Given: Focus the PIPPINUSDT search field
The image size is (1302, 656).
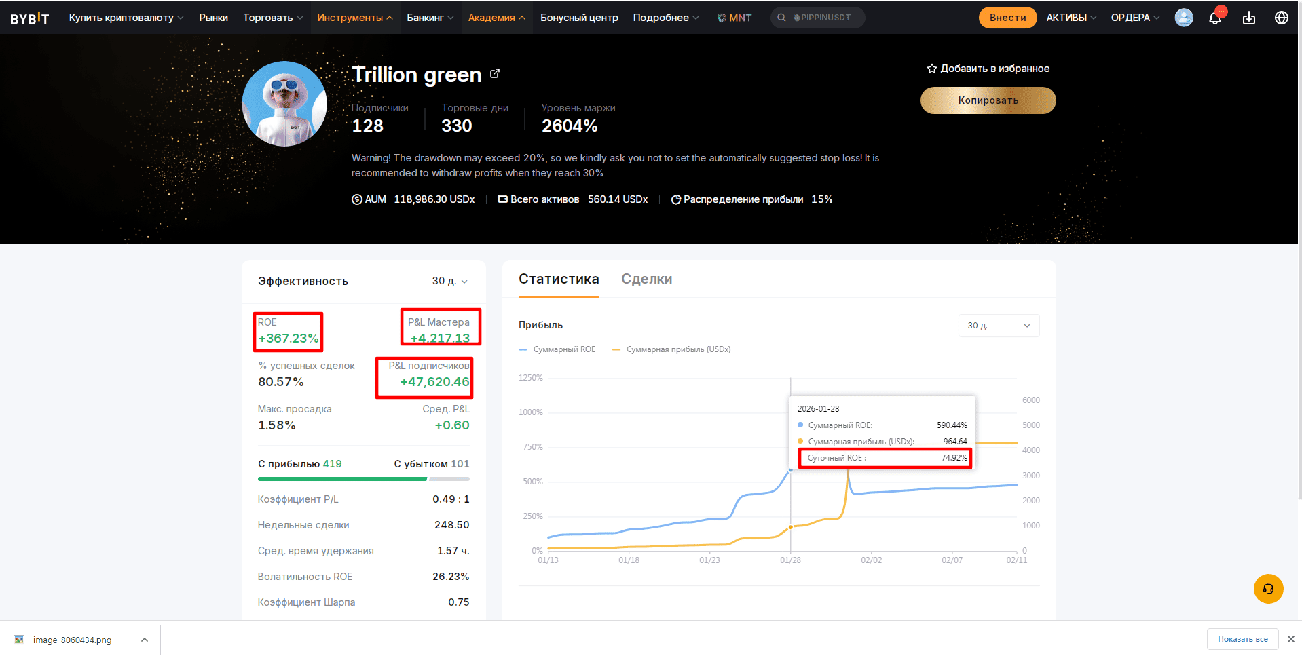Looking at the screenshot, I should (818, 18).
